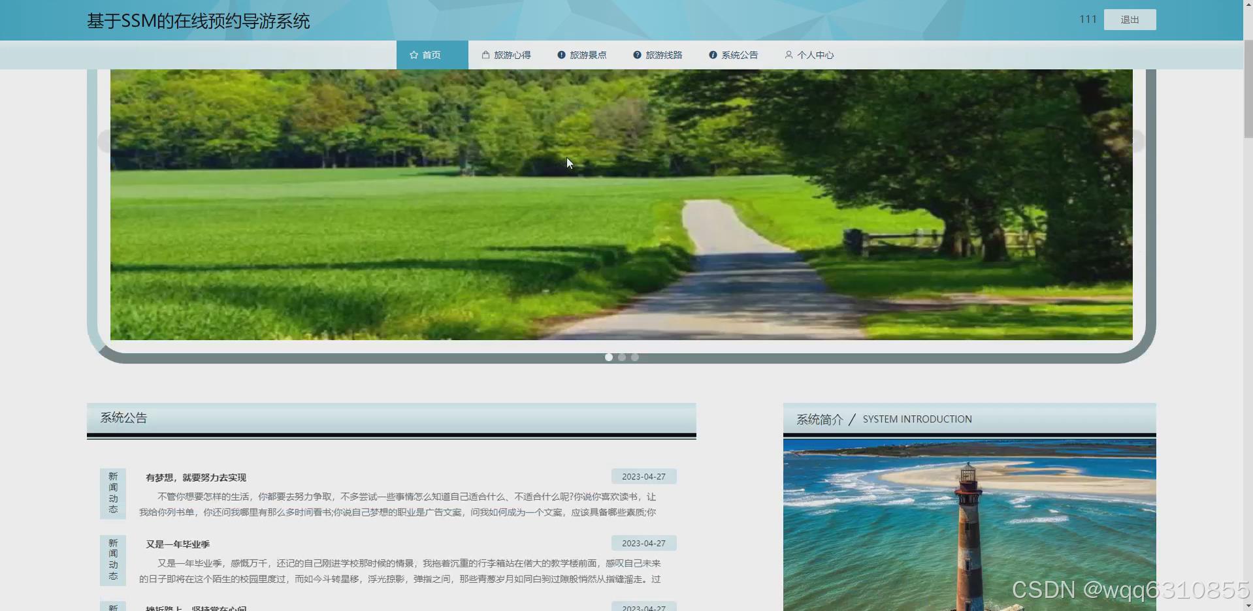1253x611 pixels.
Task: Click the carousel previous arrow
Action: (105, 141)
